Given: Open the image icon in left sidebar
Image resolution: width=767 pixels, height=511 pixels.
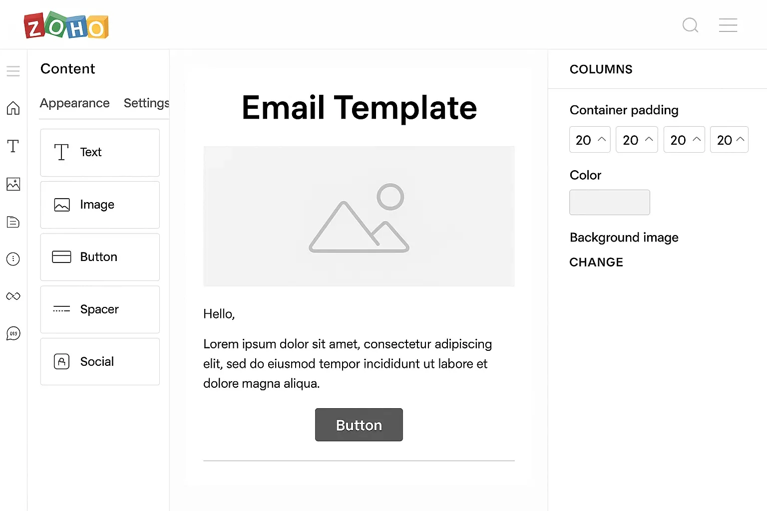Looking at the screenshot, I should click(13, 184).
